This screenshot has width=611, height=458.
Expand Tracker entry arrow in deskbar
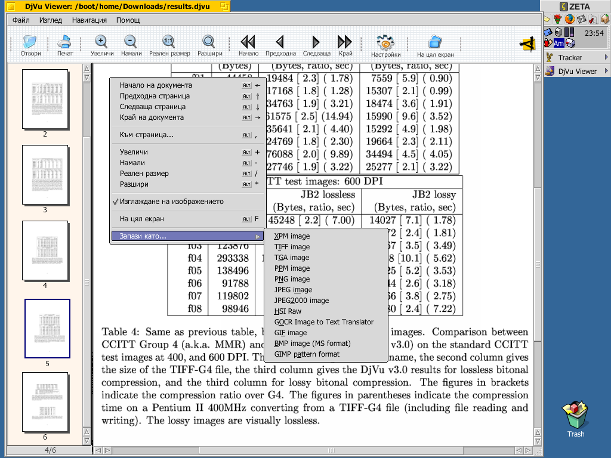[606, 57]
